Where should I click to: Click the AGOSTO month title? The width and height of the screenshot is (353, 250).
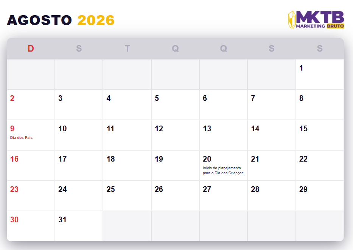39,20
